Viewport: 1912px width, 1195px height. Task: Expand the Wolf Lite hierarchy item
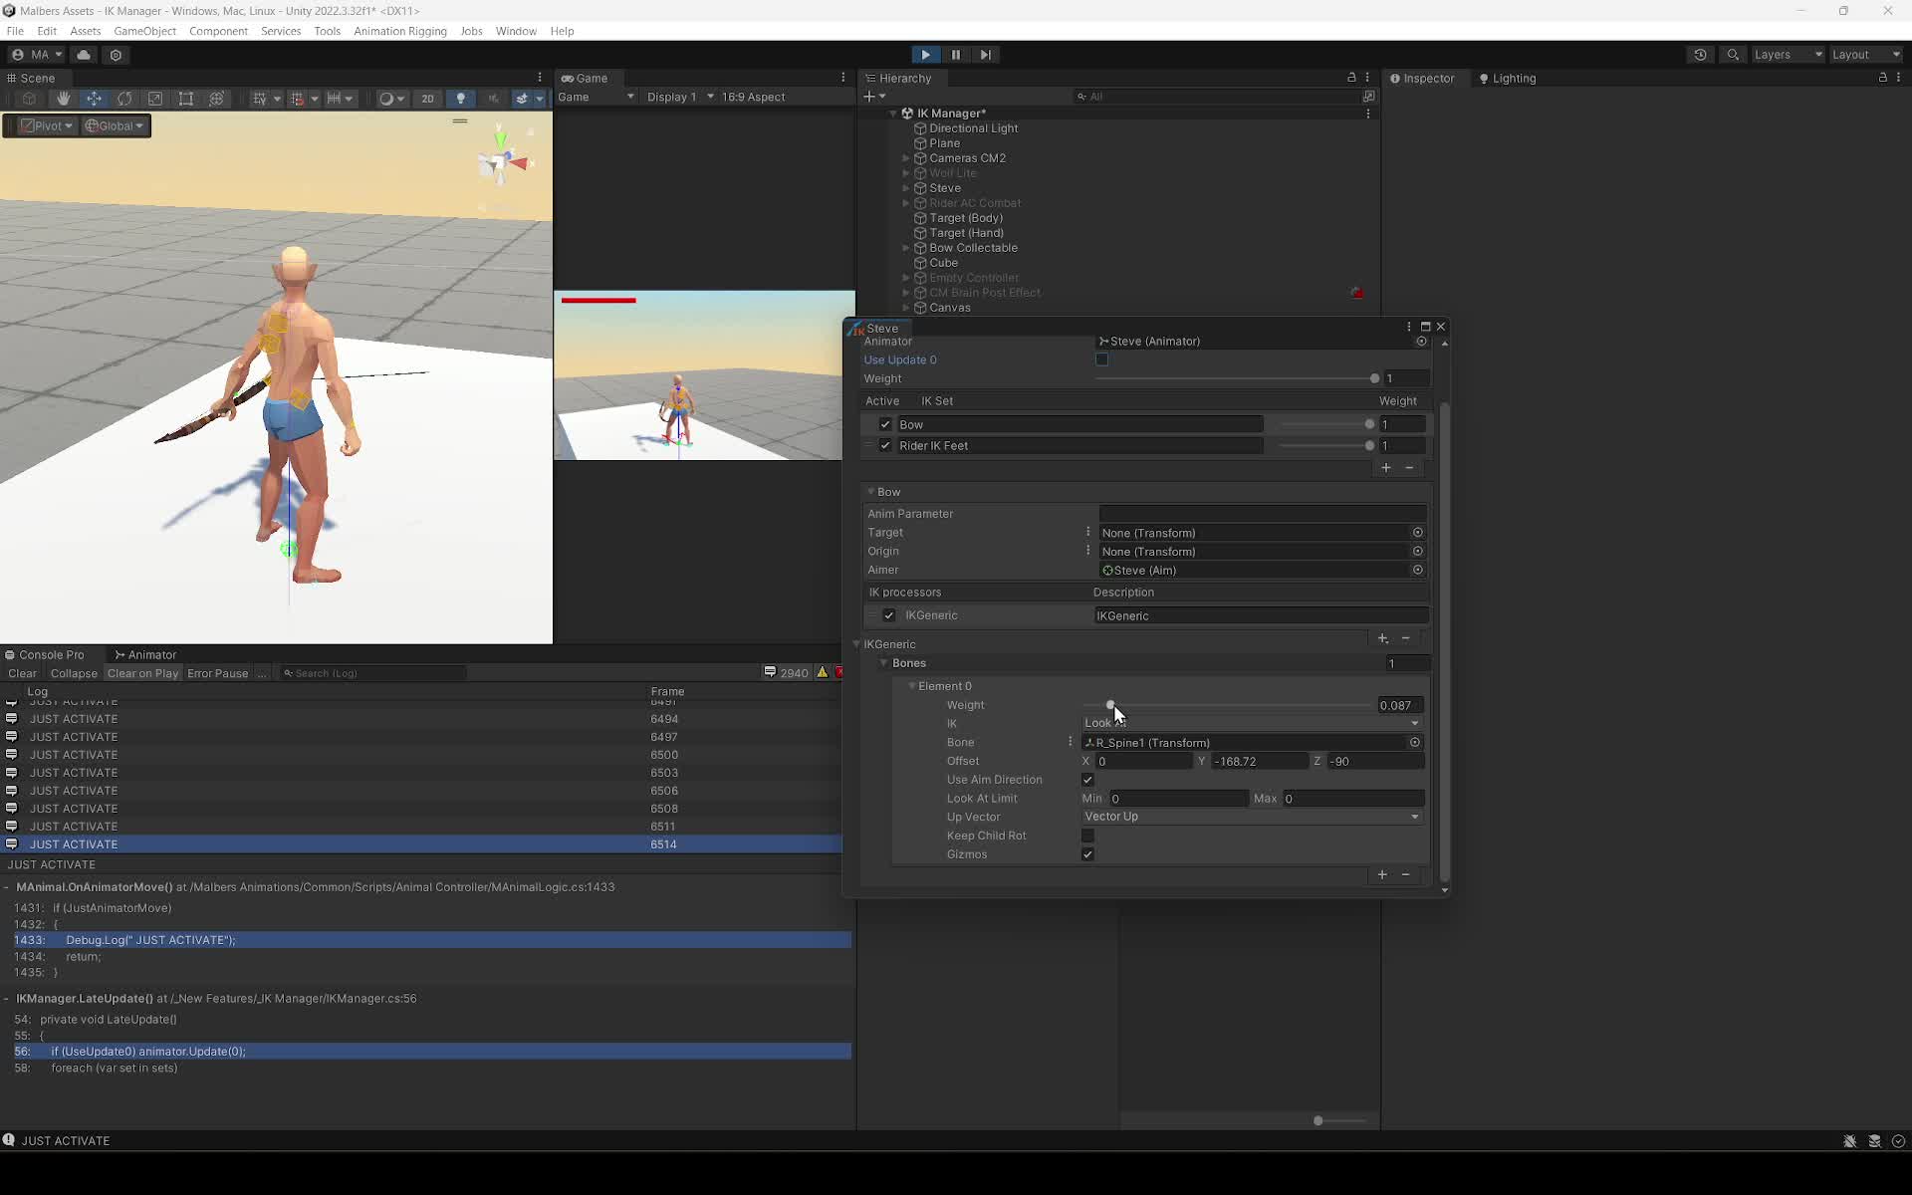point(907,173)
